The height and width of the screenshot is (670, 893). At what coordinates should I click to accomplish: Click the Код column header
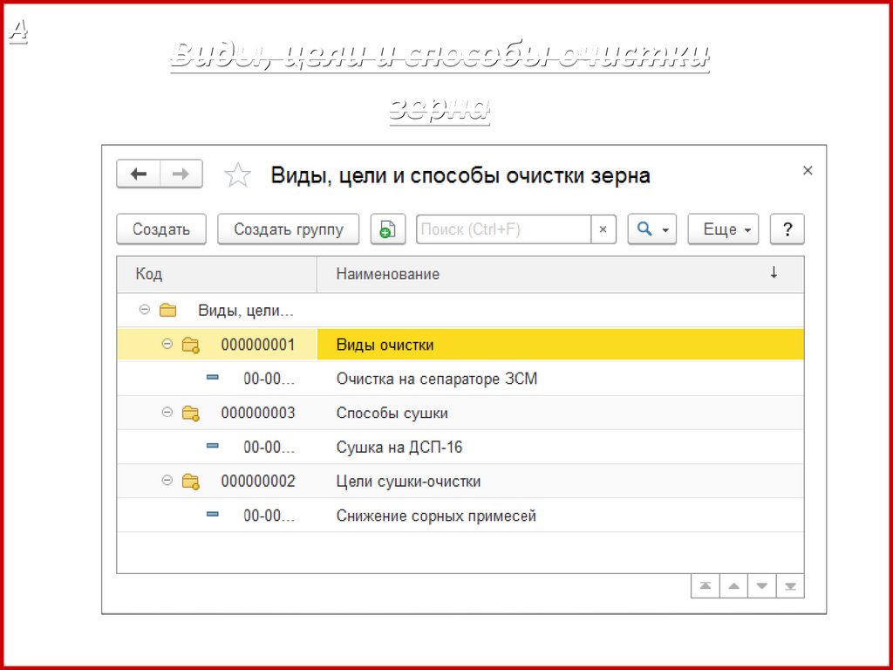pos(216,274)
